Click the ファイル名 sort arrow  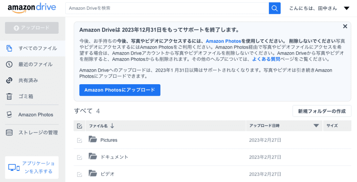[x=112, y=126]
